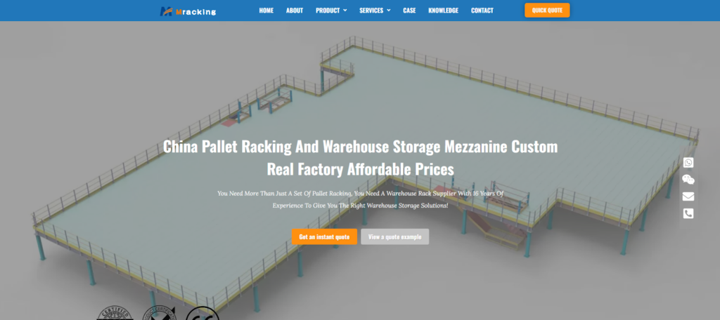The height and width of the screenshot is (320, 720).
Task: Click the China Pallet Racking headline
Action: (x=361, y=158)
